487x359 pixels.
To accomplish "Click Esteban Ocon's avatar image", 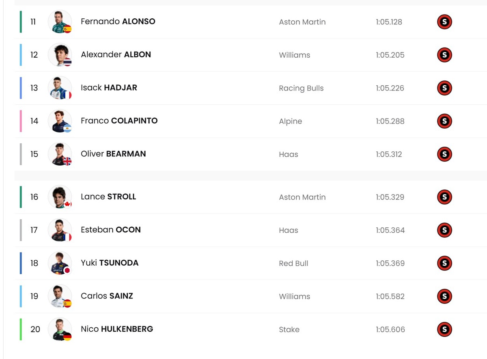I will click(60, 230).
